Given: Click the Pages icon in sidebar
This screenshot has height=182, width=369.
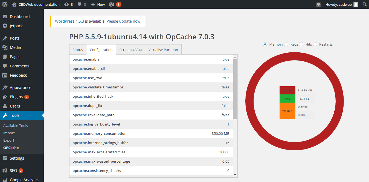Looking at the screenshot, I should (x=5, y=57).
